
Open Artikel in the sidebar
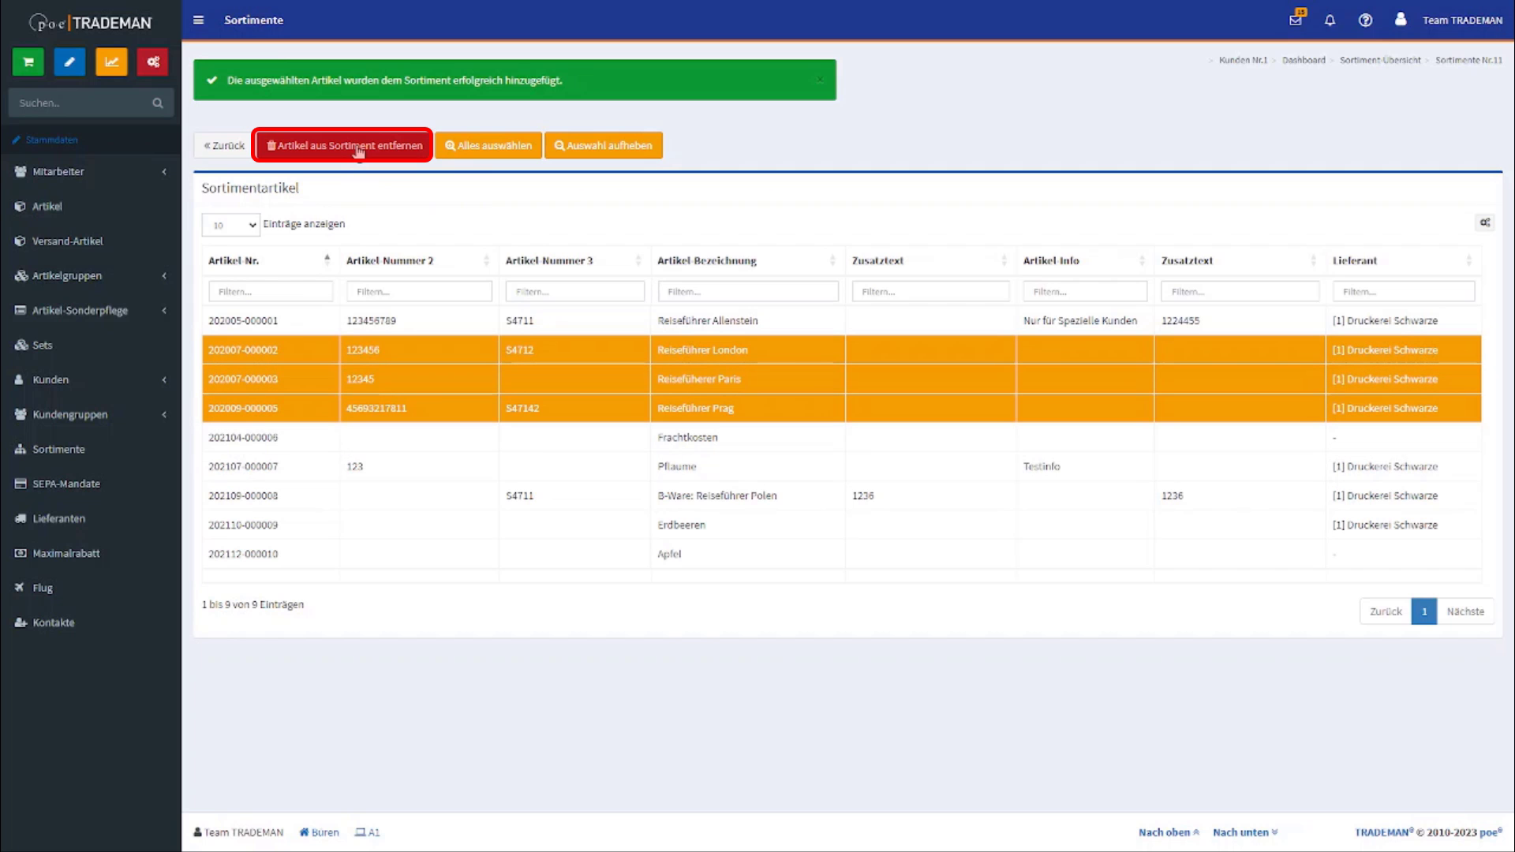click(91, 206)
